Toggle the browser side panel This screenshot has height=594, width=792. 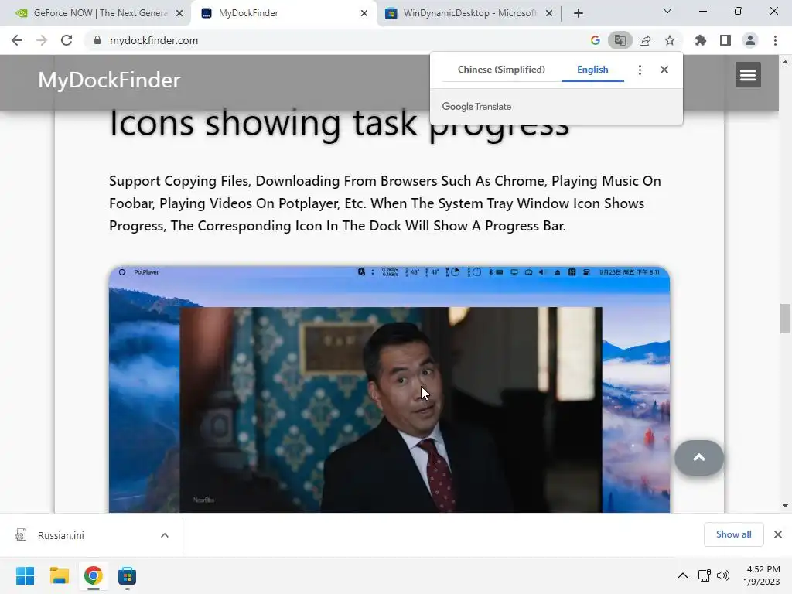tap(725, 40)
